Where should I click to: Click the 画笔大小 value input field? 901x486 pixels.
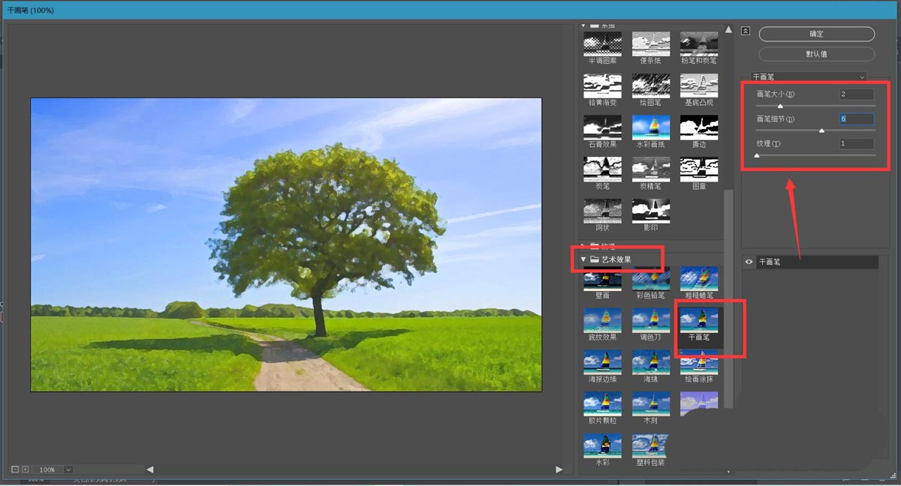856,94
